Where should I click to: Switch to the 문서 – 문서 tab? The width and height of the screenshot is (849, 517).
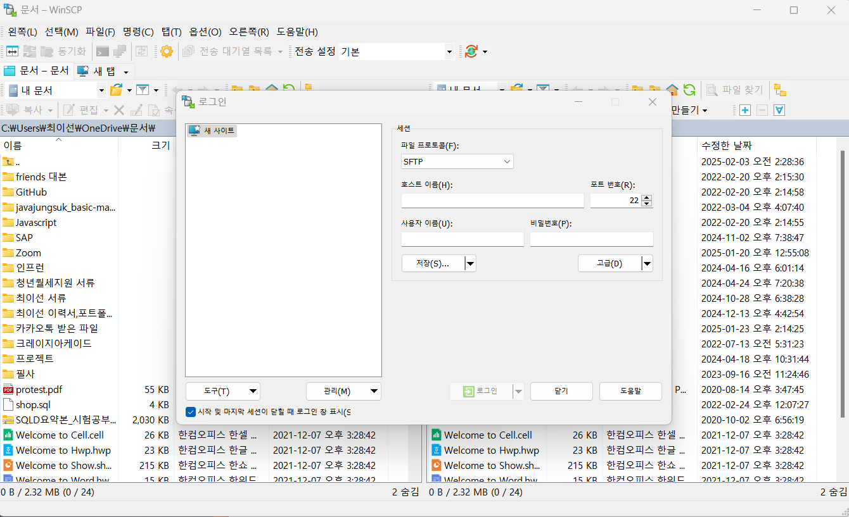[x=37, y=71]
